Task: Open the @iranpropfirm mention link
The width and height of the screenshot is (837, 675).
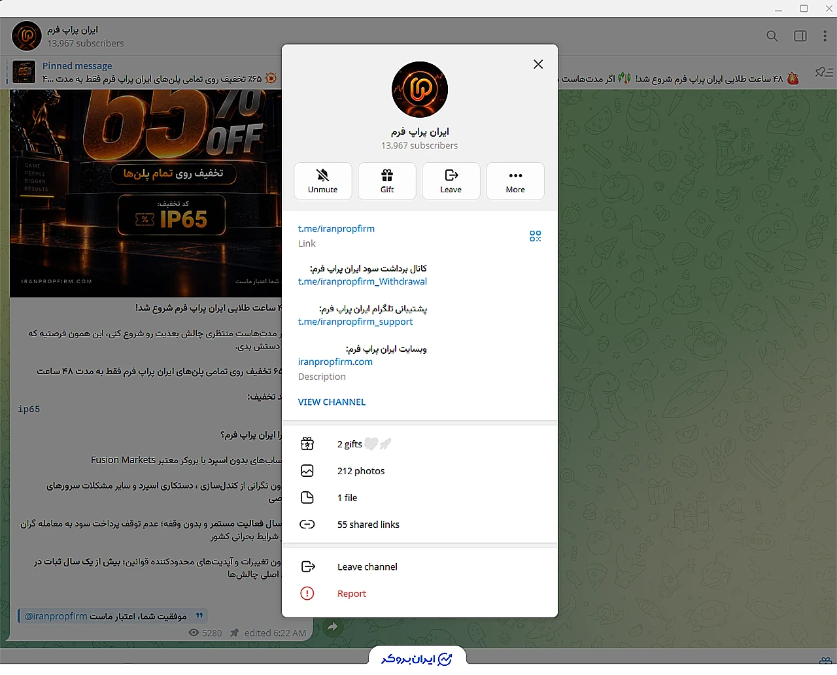Action: (56, 616)
